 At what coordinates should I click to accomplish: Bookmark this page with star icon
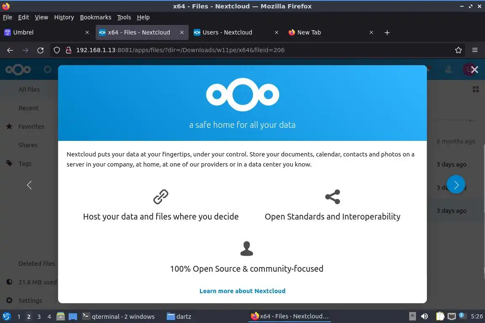point(458,50)
